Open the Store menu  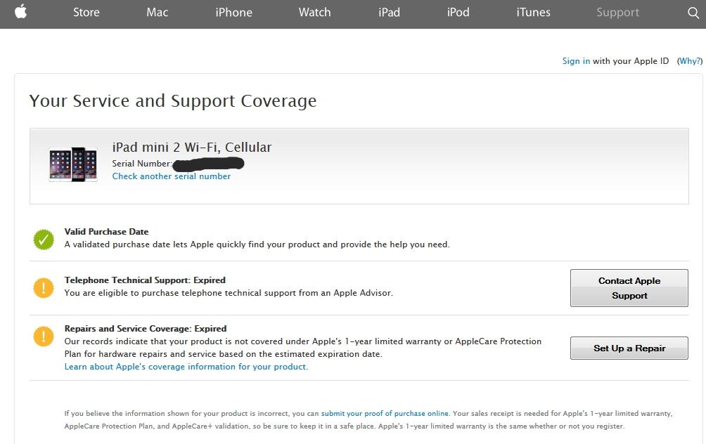click(x=86, y=12)
